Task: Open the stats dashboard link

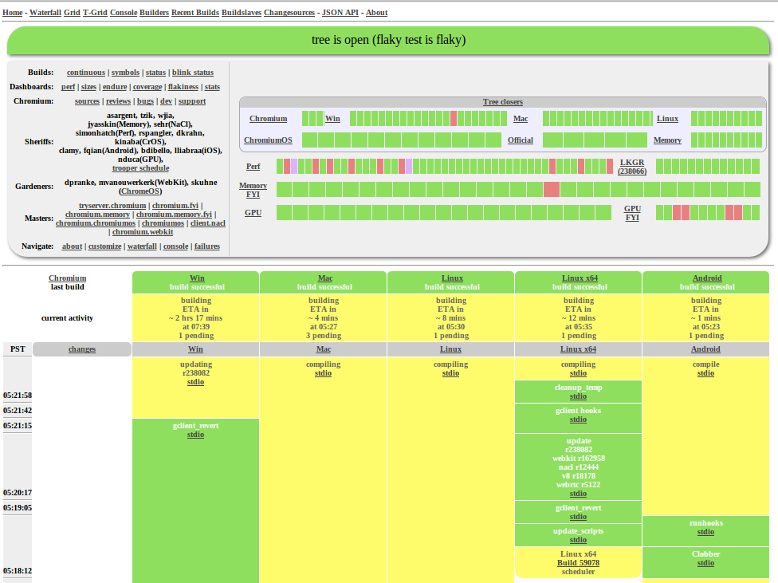Action: [212, 87]
